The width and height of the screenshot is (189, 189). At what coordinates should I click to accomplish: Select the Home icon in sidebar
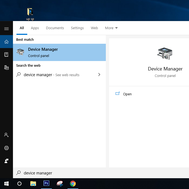pos(6,42)
